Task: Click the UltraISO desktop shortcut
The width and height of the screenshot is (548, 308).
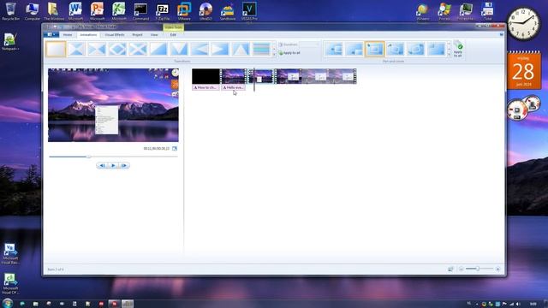Action: [205, 11]
